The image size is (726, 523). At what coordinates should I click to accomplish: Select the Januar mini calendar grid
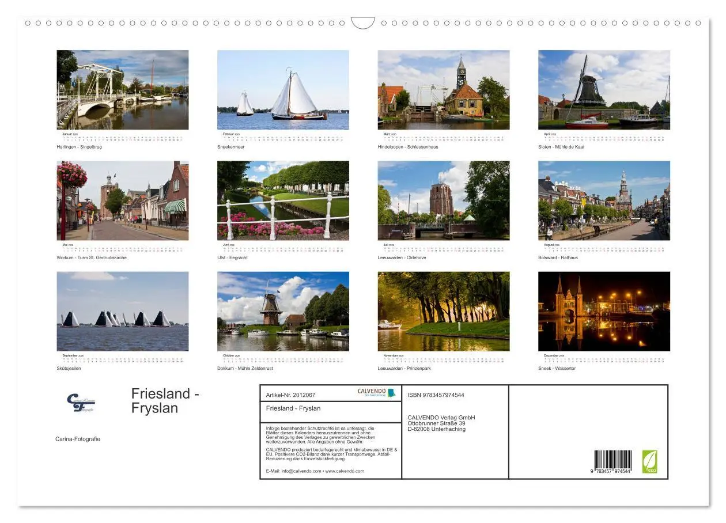(123, 137)
